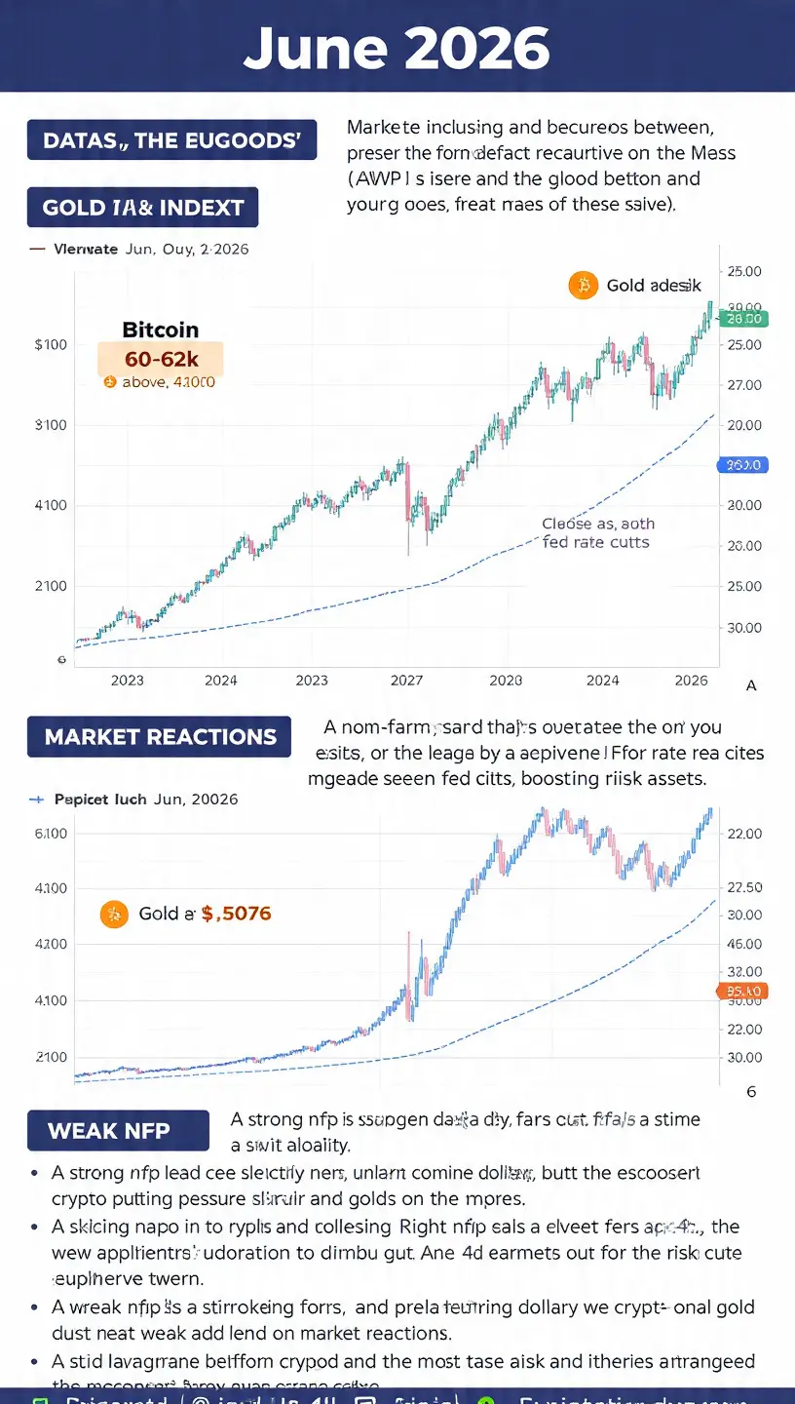Select the DATAS,, THE EUGOODS' header

pyautogui.click(x=172, y=140)
